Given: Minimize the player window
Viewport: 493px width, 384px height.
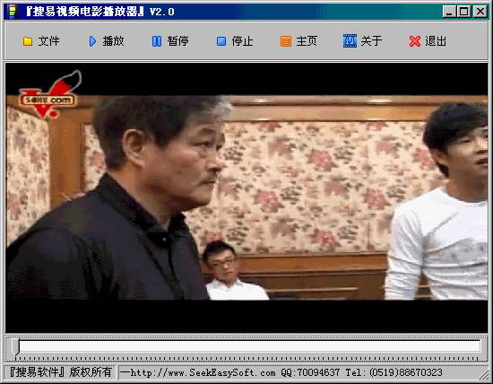Looking at the screenshot, I should (x=449, y=12).
